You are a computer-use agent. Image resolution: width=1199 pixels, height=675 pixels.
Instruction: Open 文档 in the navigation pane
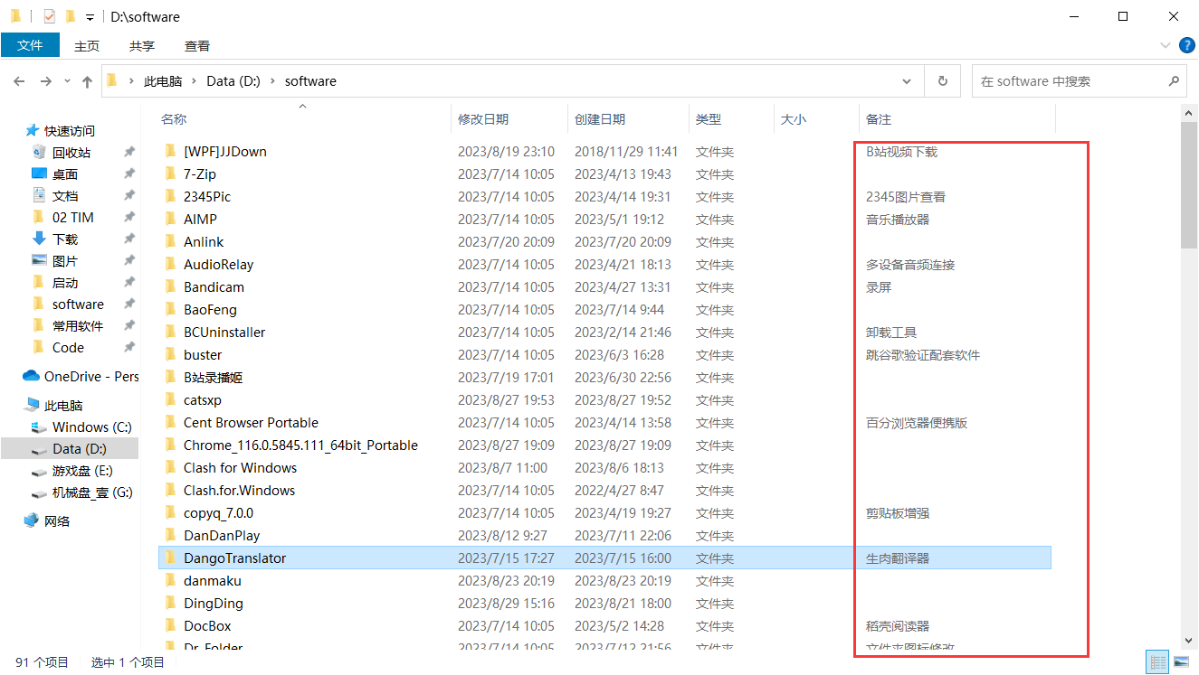click(65, 196)
